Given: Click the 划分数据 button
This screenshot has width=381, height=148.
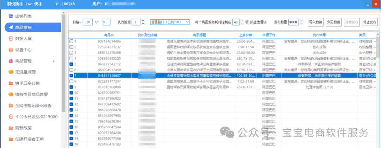Looking at the screenshot, I should coord(334,22).
